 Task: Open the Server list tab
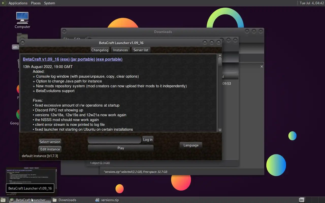[x=141, y=50]
